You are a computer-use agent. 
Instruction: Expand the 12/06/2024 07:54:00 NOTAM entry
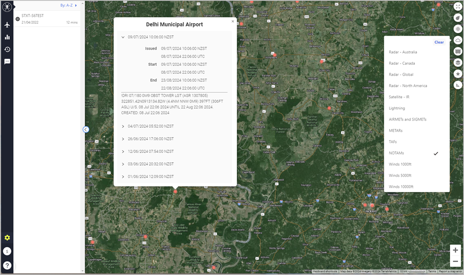123,151
